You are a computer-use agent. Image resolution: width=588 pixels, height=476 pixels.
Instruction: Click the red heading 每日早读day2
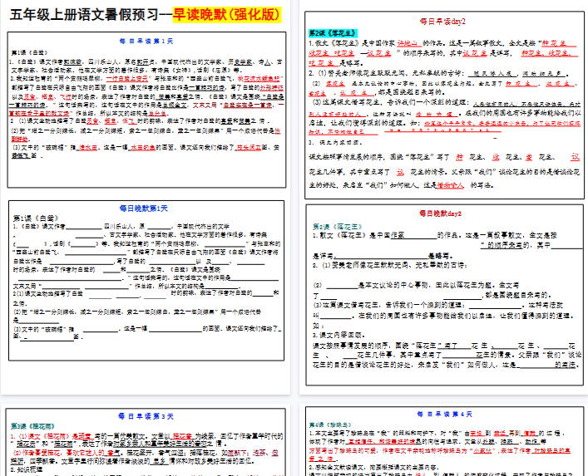pos(442,22)
